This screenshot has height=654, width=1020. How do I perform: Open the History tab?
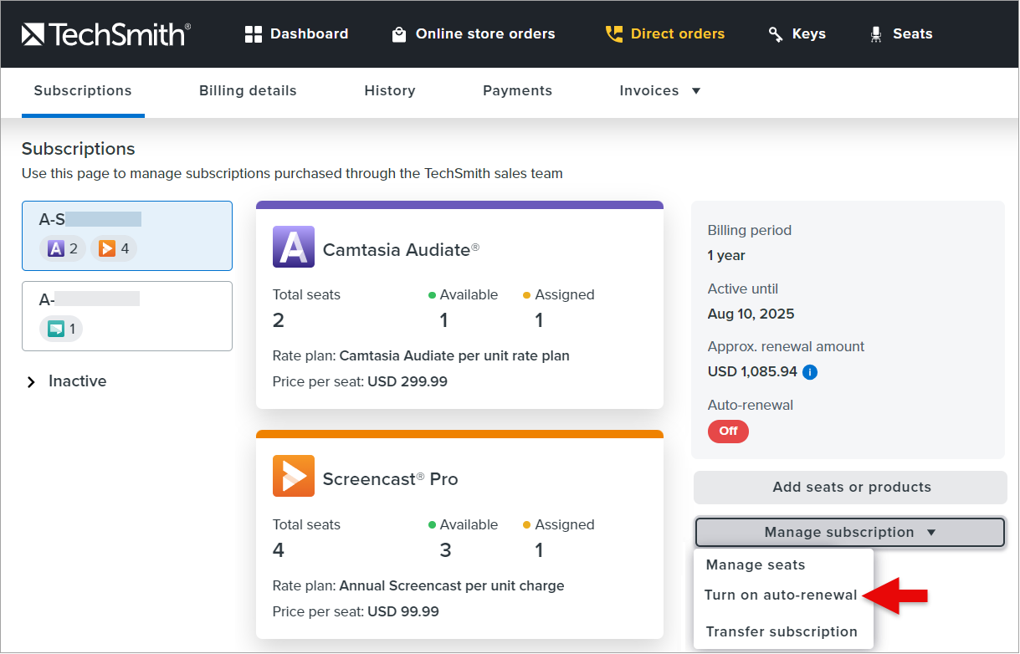(x=390, y=90)
